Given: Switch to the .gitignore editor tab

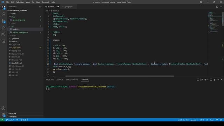Looking at the screenshot, I should [69, 7].
